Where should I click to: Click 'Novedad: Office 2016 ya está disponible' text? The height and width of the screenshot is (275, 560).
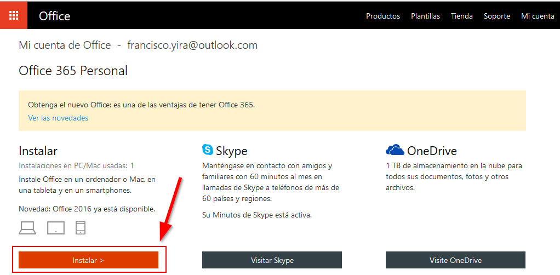pyautogui.click(x=87, y=209)
